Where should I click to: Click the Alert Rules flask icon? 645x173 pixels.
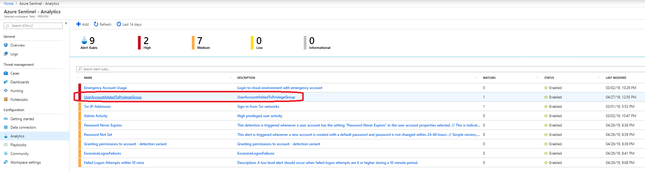pyautogui.click(x=84, y=40)
